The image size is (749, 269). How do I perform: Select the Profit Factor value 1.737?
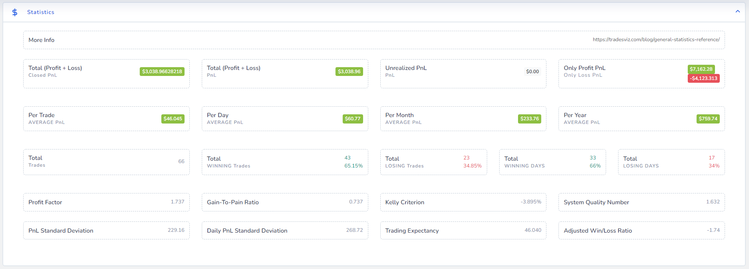pos(178,202)
